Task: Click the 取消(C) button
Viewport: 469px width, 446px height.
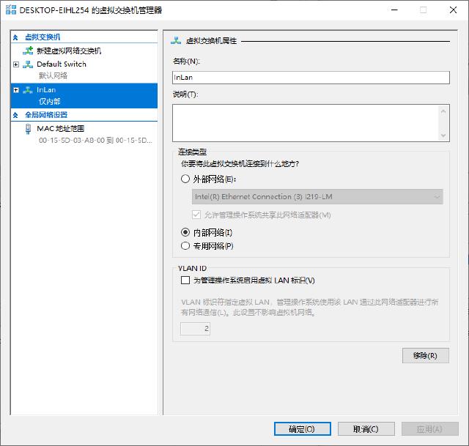Action: (x=366, y=429)
